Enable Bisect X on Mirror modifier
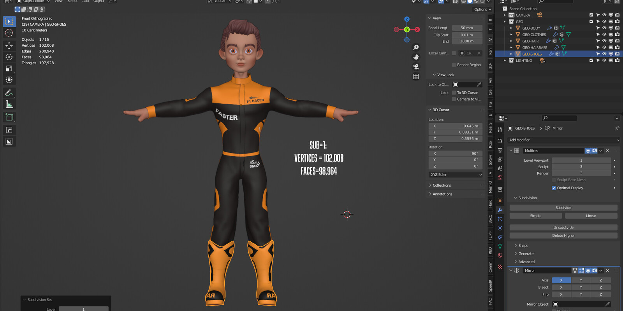Viewport: 623px width, 311px height. 561,287
